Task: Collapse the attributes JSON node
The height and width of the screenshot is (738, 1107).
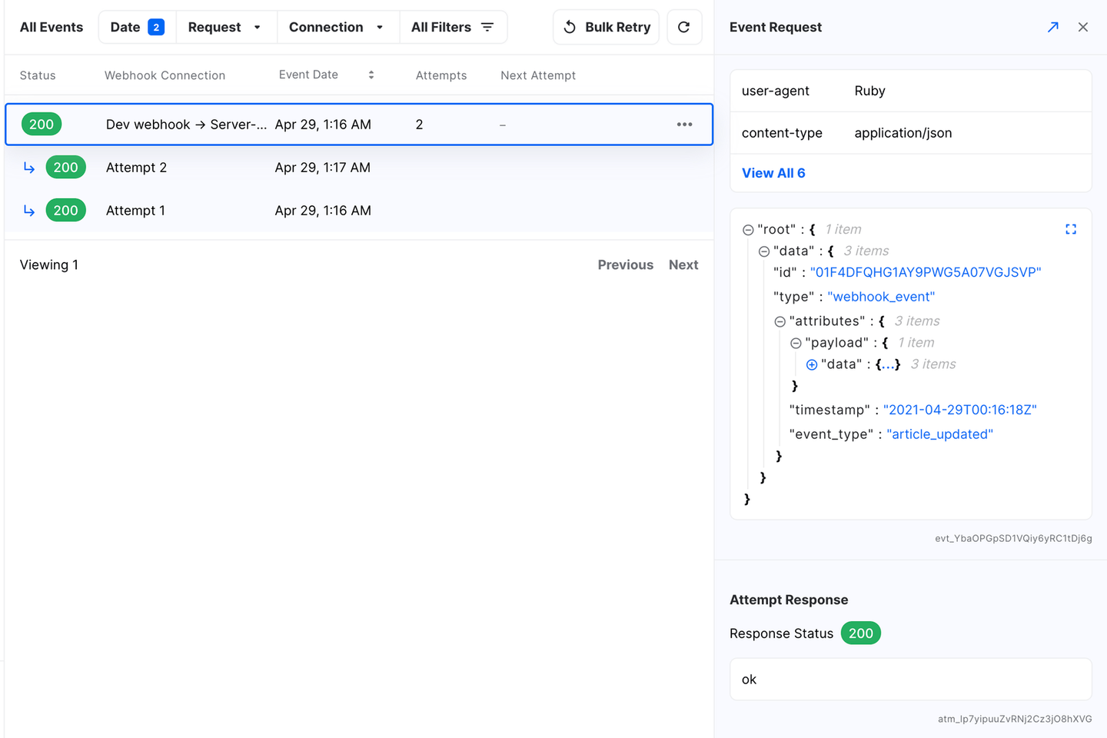Action: click(779, 321)
